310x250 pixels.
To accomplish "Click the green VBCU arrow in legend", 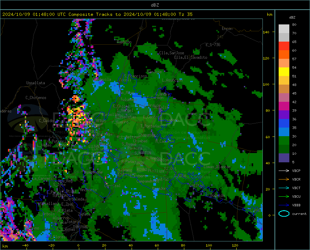I will pyautogui.click(x=284, y=196).
